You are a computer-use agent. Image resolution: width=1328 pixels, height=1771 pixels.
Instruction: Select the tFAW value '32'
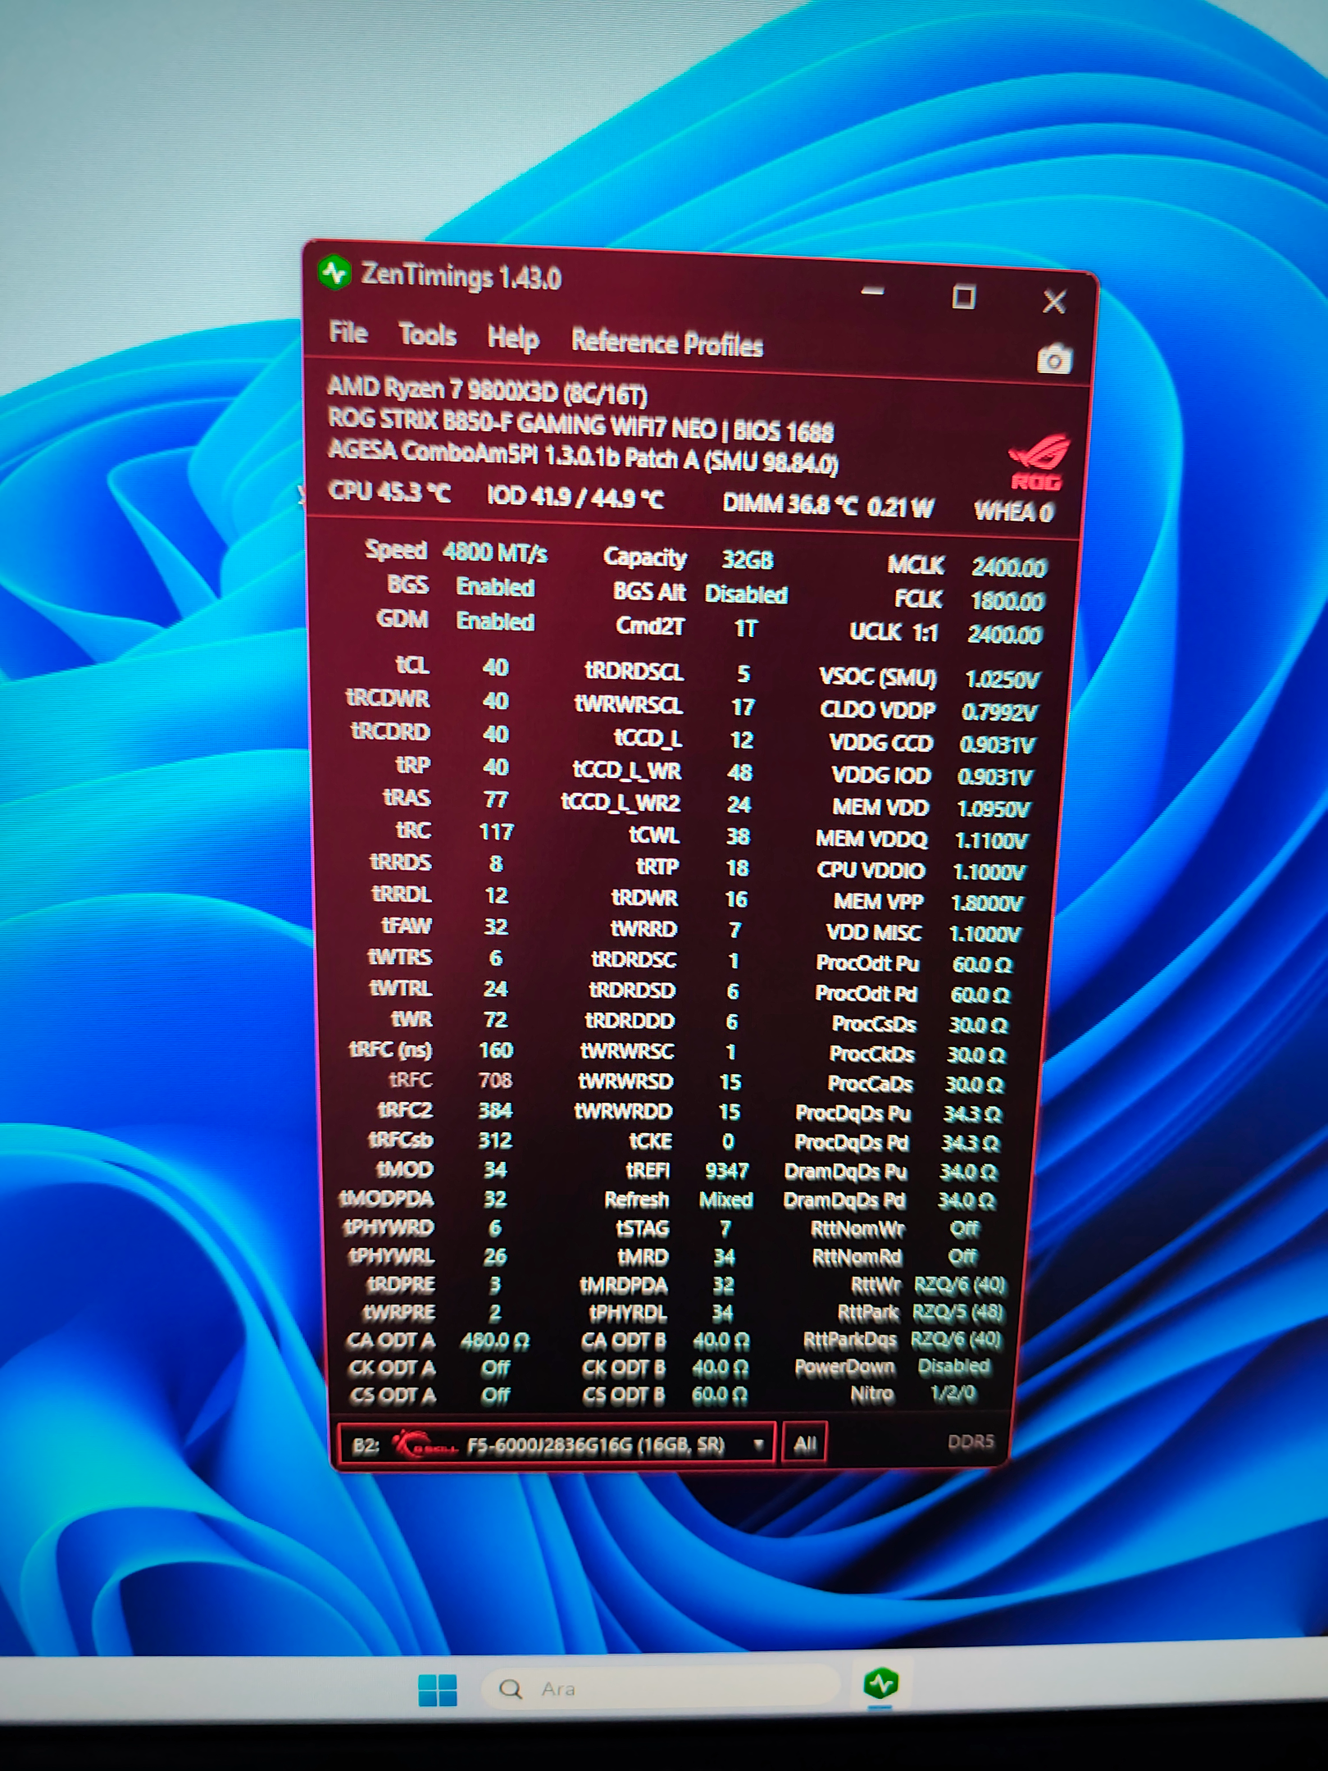point(496,926)
